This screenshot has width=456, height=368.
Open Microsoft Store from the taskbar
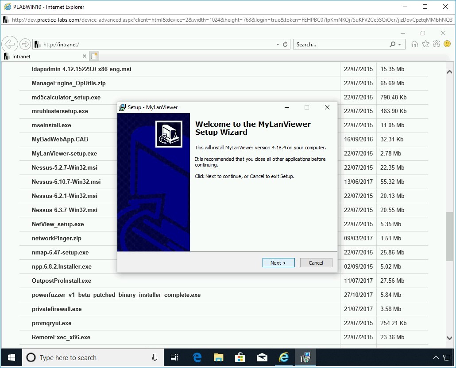[240, 357]
